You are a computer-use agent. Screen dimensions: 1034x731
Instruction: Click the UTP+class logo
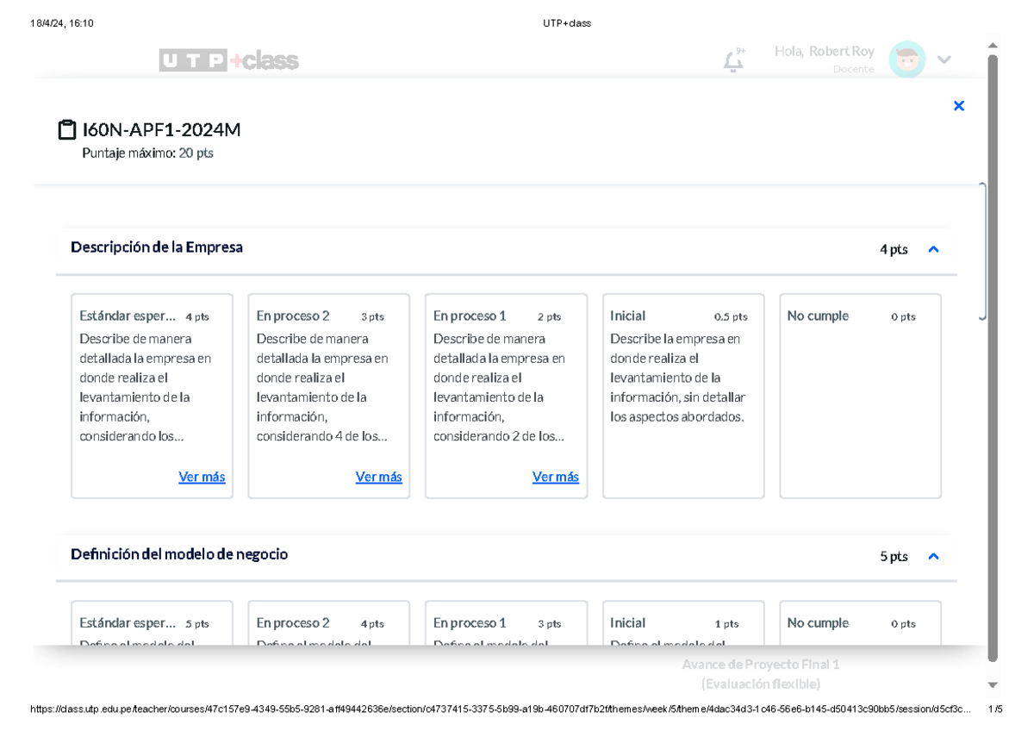point(228,59)
